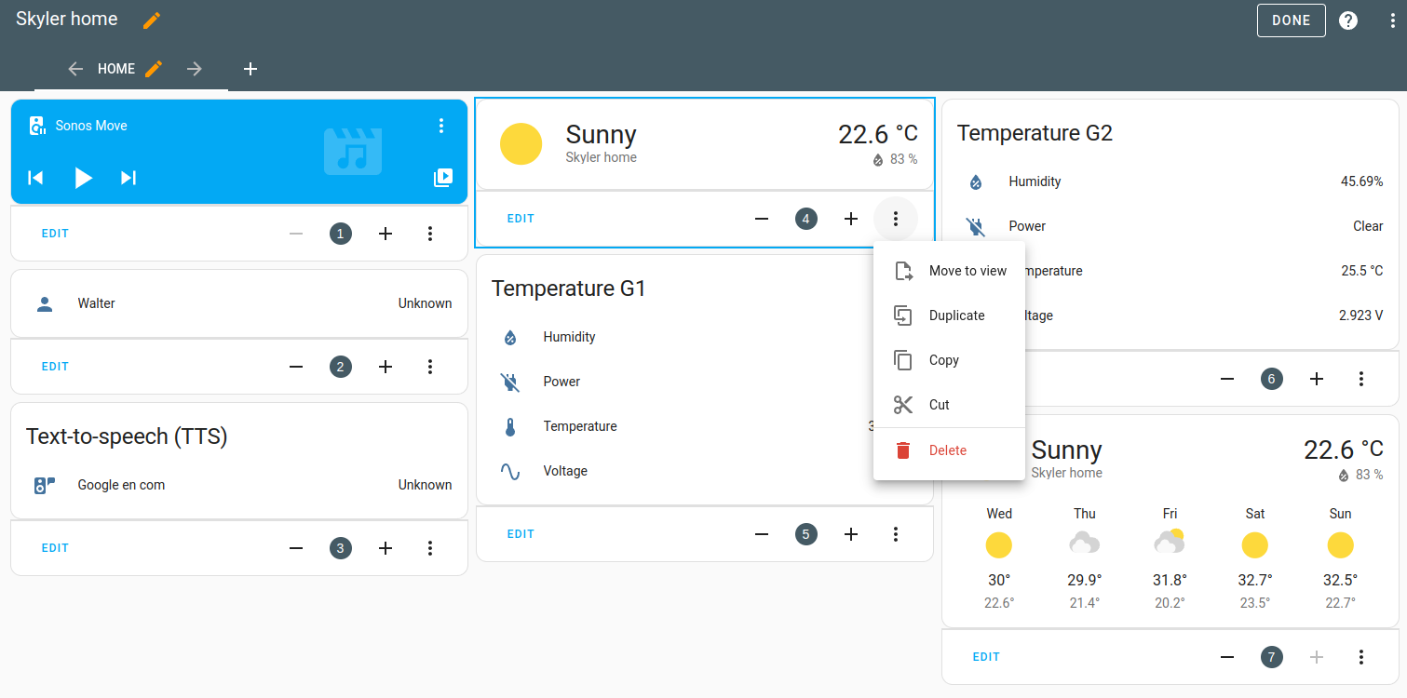Select Duplicate from the context menu
The width and height of the screenshot is (1407, 698).
click(x=956, y=315)
